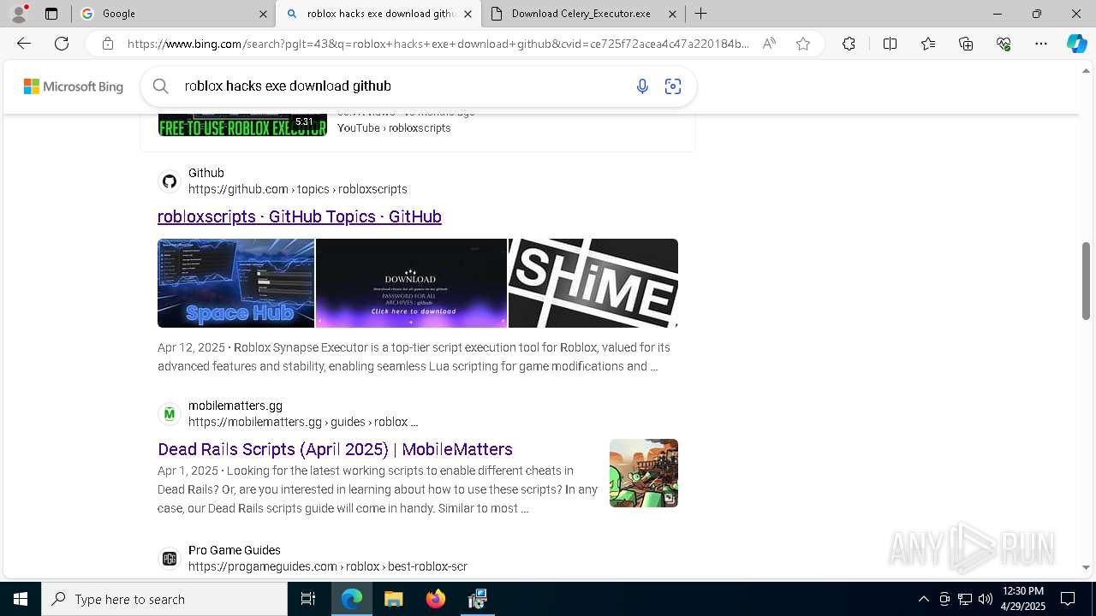
Task: Click the Roblox Synapse Executor snippet text
Action: click(414, 357)
